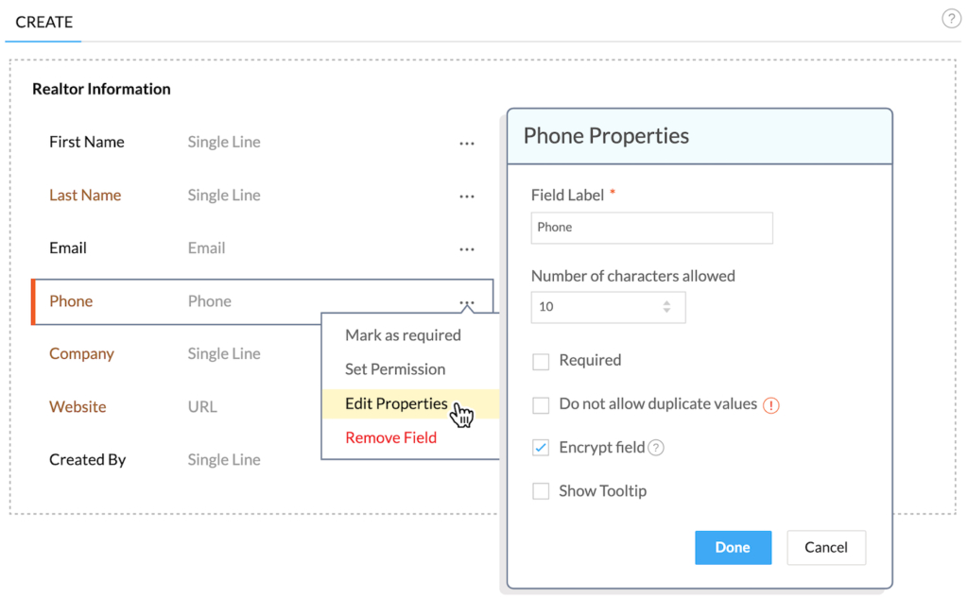Click the help icon beside Encrypt field
Image resolution: width=968 pixels, height=598 pixels.
(x=656, y=447)
